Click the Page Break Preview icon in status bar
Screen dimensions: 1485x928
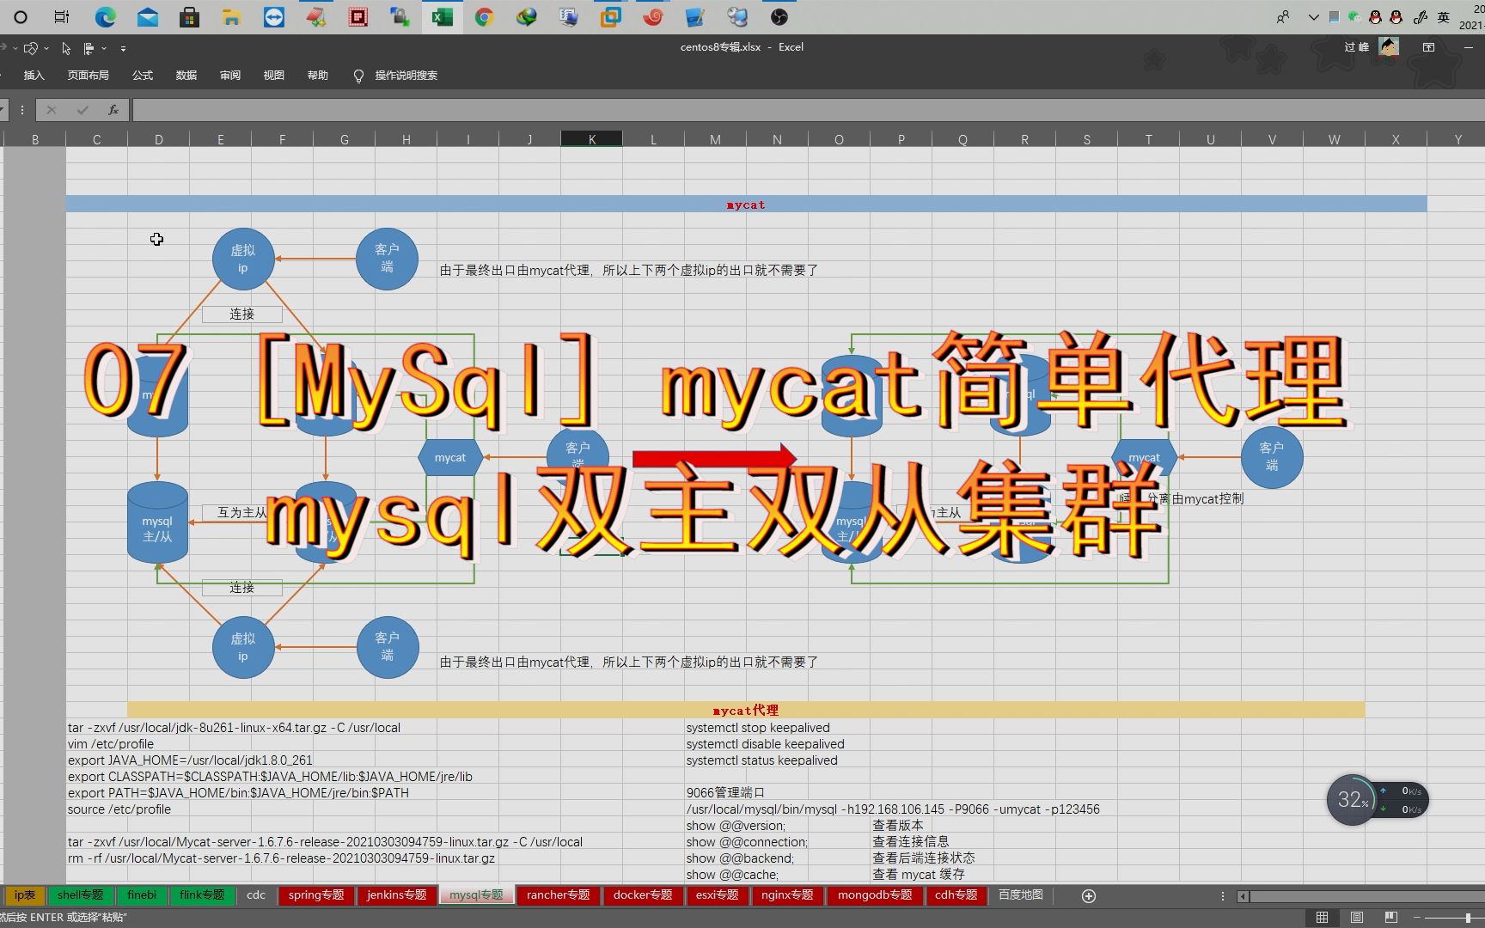point(1390,916)
